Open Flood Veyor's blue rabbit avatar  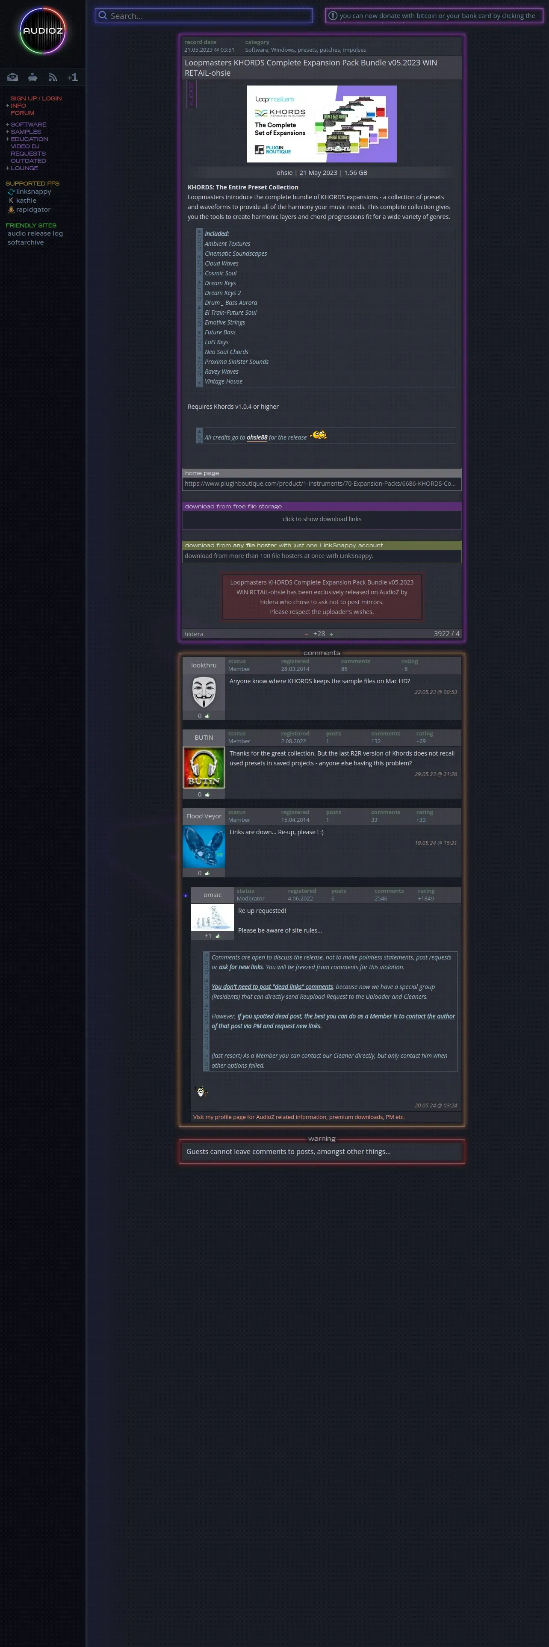point(204,846)
